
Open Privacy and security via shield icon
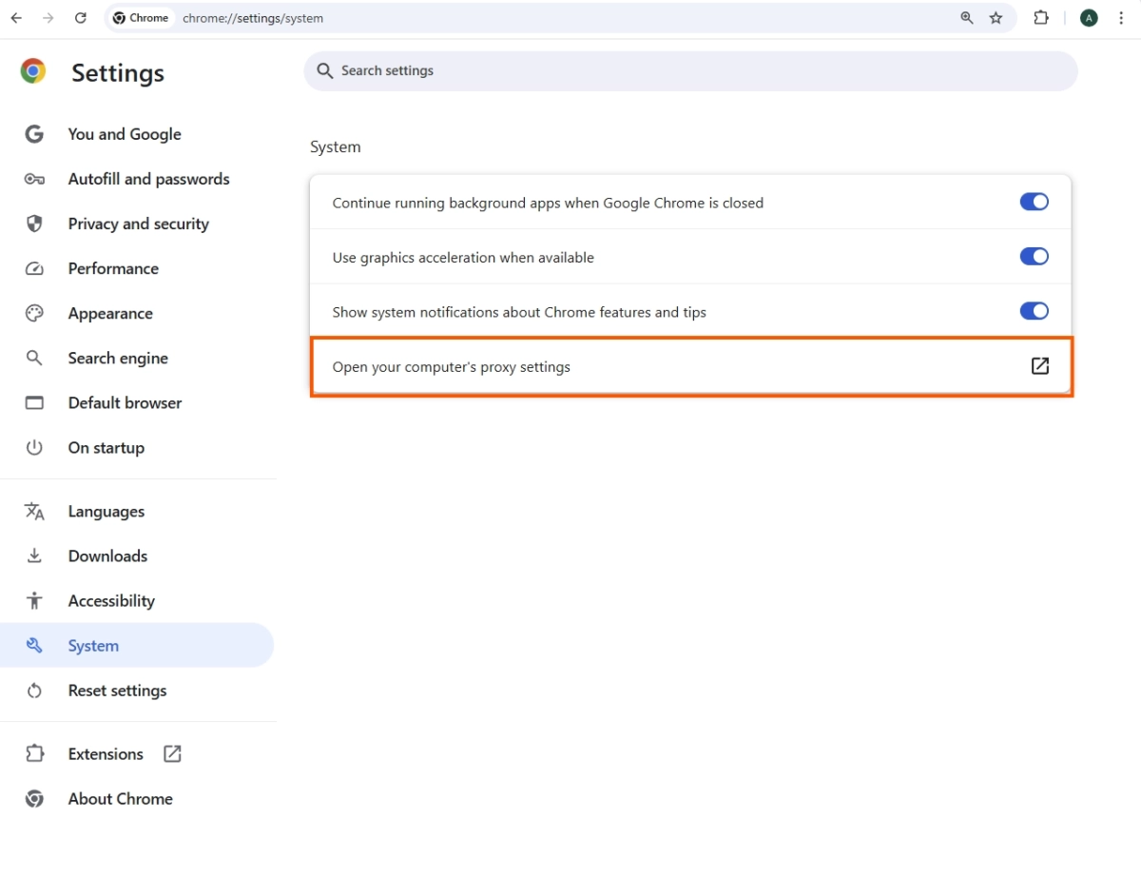click(34, 224)
